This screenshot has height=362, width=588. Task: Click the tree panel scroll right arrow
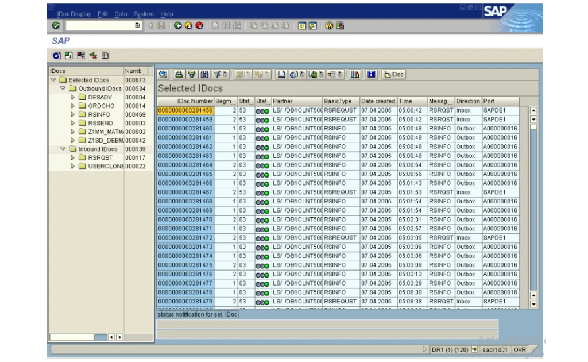(x=119, y=337)
